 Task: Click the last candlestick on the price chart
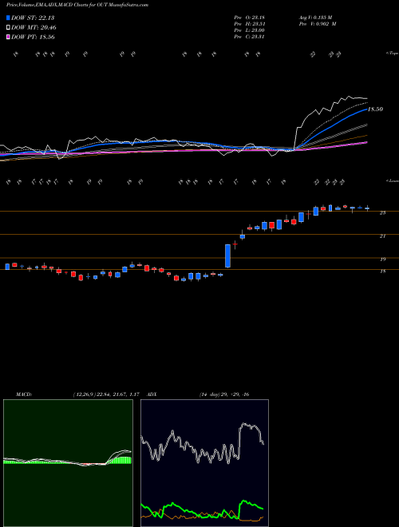point(367,208)
